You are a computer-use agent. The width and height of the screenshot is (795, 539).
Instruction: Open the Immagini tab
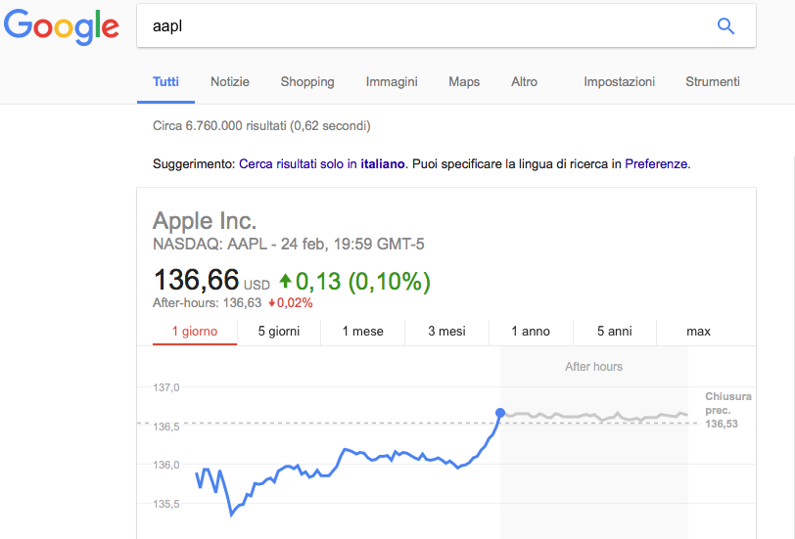pyautogui.click(x=392, y=82)
